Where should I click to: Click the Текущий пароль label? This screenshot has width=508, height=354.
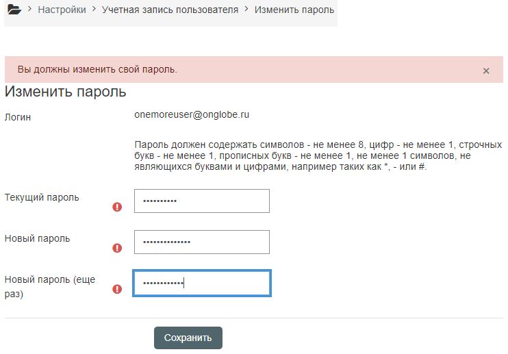click(x=42, y=197)
